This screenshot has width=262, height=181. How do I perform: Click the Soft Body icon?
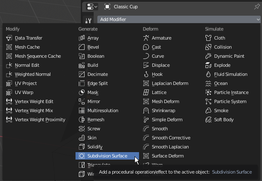208,120
